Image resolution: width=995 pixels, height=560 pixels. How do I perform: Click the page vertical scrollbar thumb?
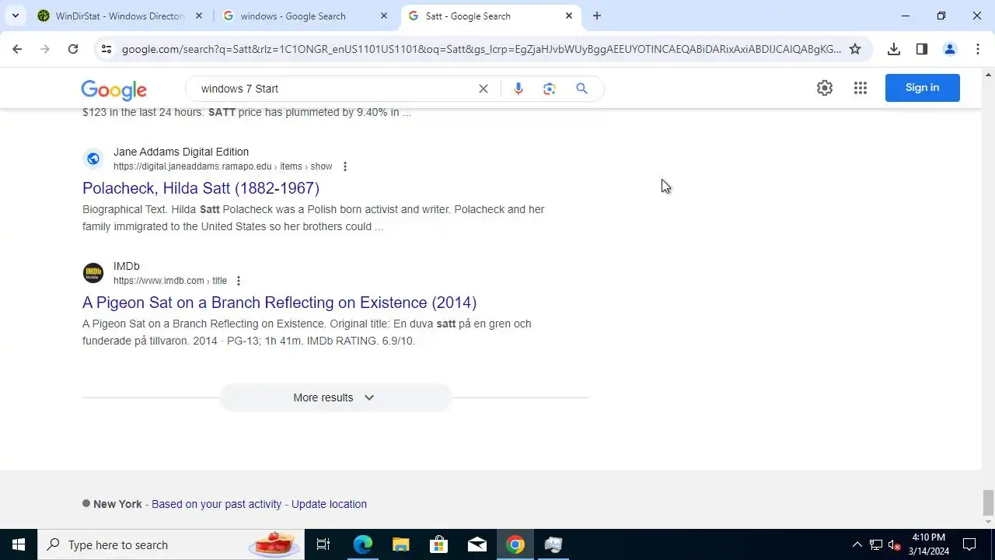pos(988,502)
